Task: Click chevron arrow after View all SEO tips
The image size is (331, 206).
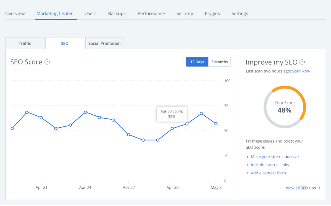Action: point(319,188)
